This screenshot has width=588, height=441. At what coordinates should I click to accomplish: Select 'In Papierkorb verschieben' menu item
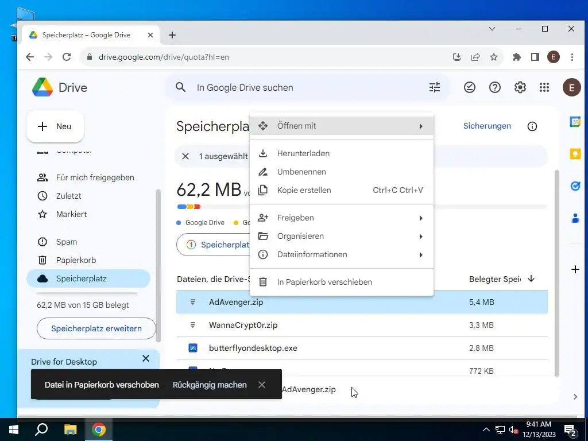pyautogui.click(x=342, y=282)
